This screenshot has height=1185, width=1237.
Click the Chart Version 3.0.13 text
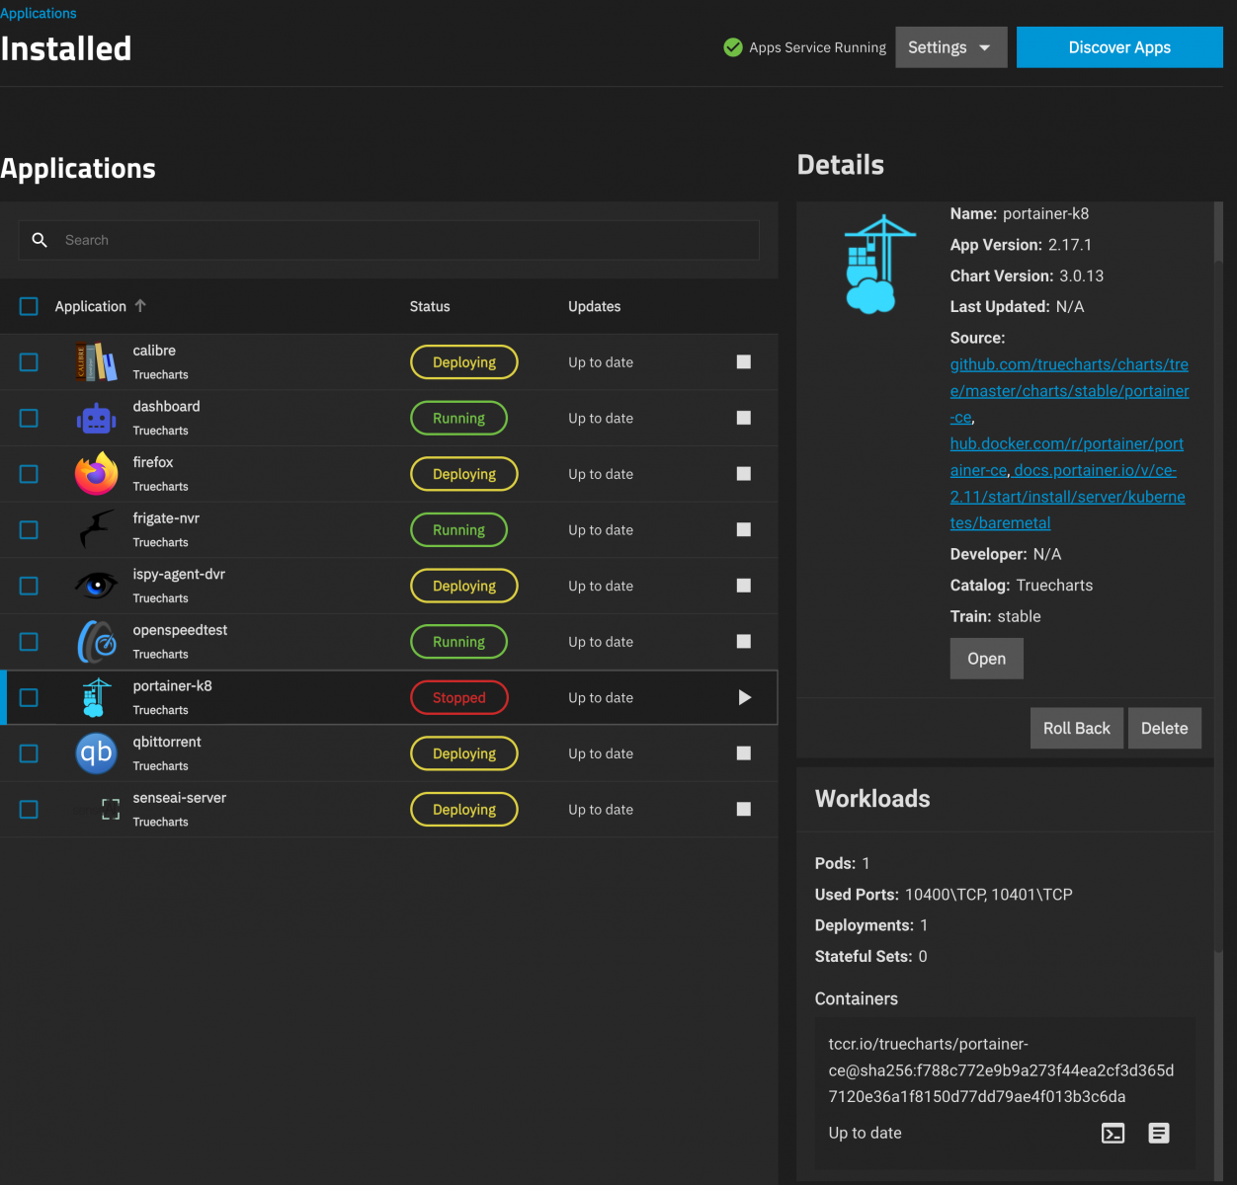click(x=1081, y=276)
